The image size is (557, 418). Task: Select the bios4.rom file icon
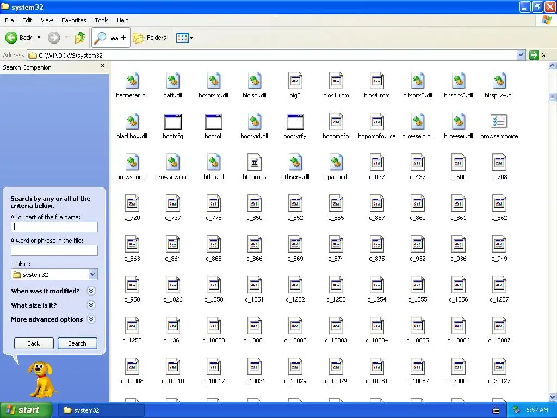pyautogui.click(x=376, y=81)
